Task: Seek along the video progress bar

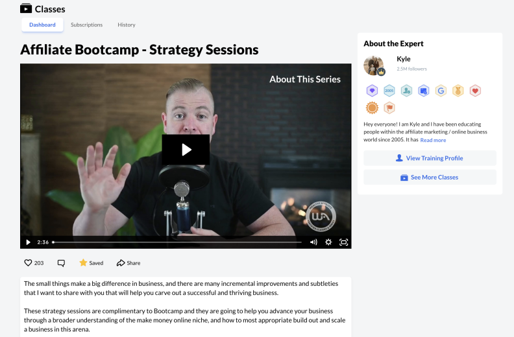Action: (177, 242)
